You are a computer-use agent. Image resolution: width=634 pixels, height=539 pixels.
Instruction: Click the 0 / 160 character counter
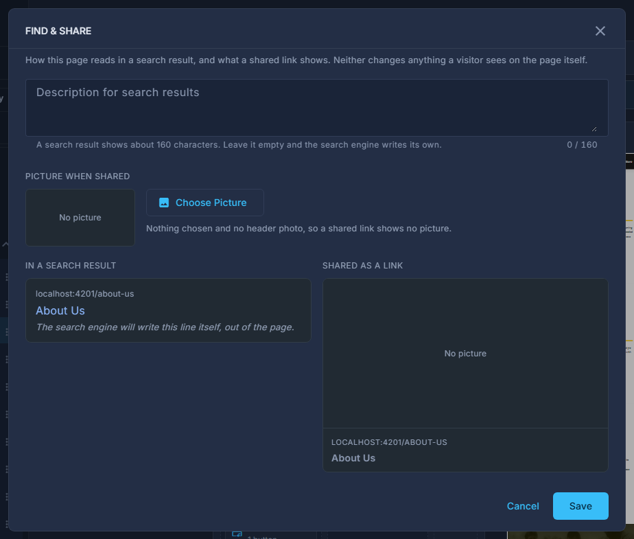[582, 145]
